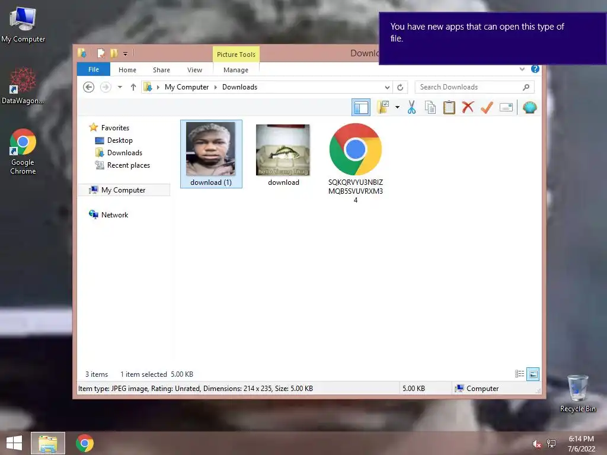The width and height of the screenshot is (607, 455).
Task: Focus the Search Downloads field
Action: [475, 87]
